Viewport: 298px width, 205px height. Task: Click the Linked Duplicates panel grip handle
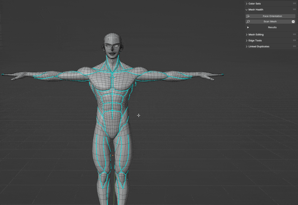coord(294,46)
